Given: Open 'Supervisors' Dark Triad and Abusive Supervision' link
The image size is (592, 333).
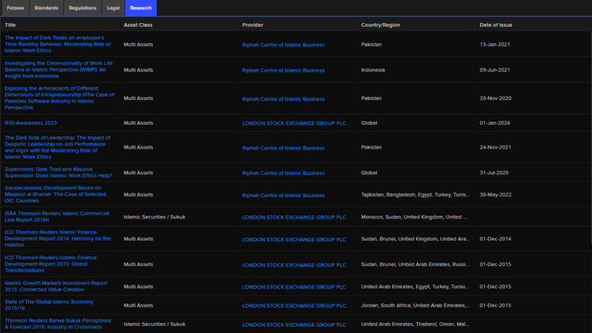Looking at the screenshot, I should 58,173.
